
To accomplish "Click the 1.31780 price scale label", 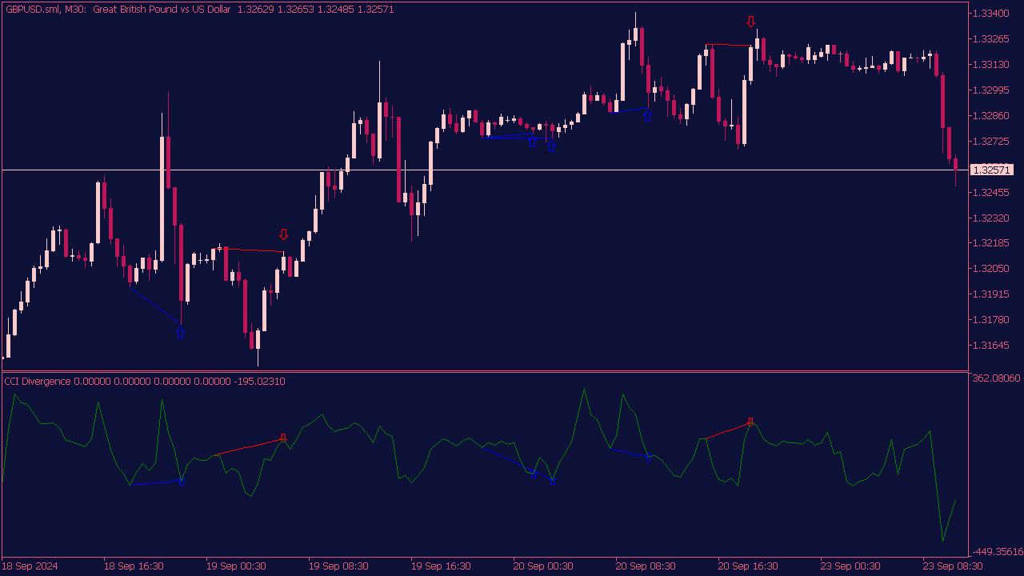I will click(992, 319).
